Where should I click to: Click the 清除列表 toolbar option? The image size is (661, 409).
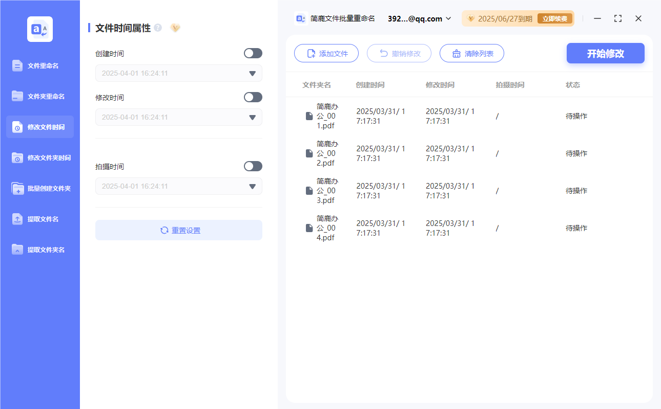click(471, 53)
